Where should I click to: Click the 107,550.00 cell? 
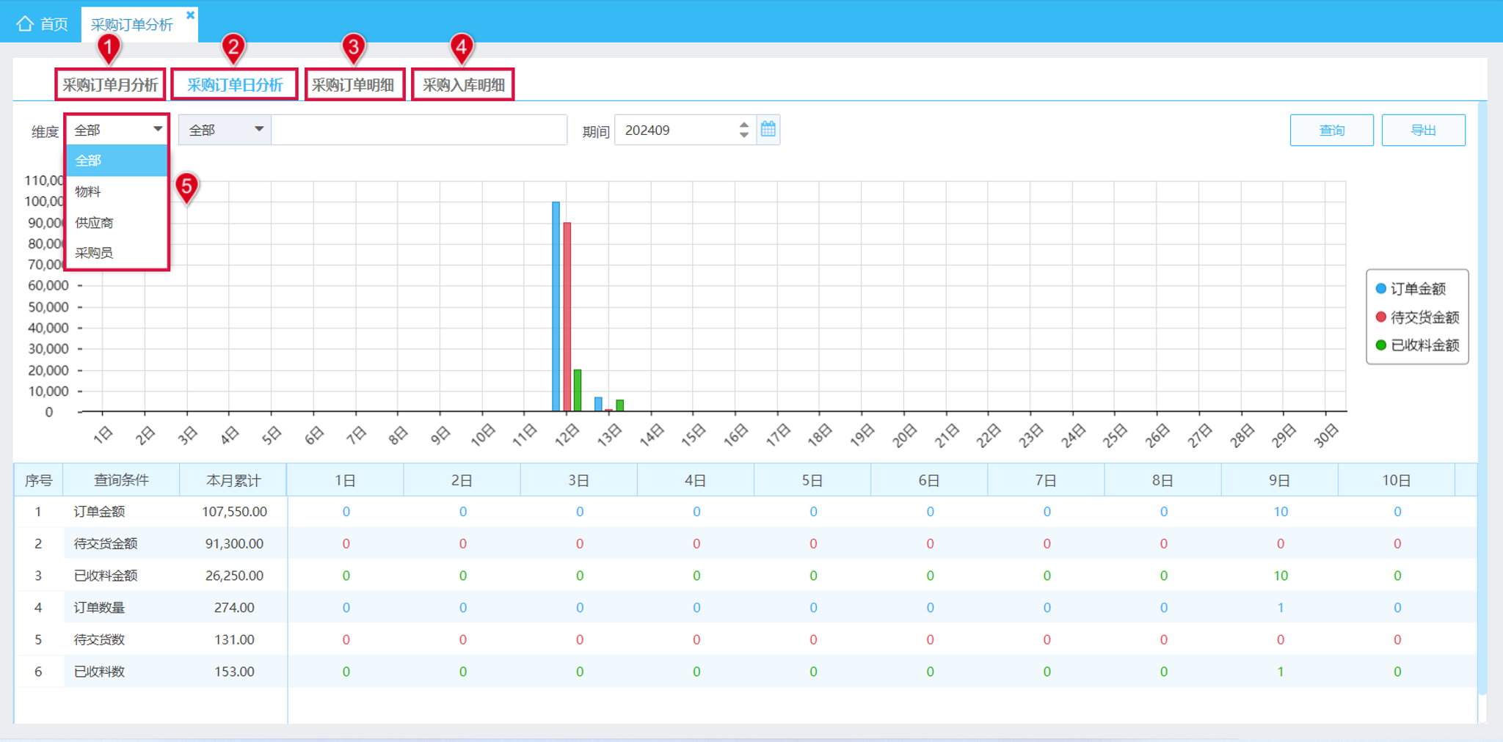tap(234, 512)
